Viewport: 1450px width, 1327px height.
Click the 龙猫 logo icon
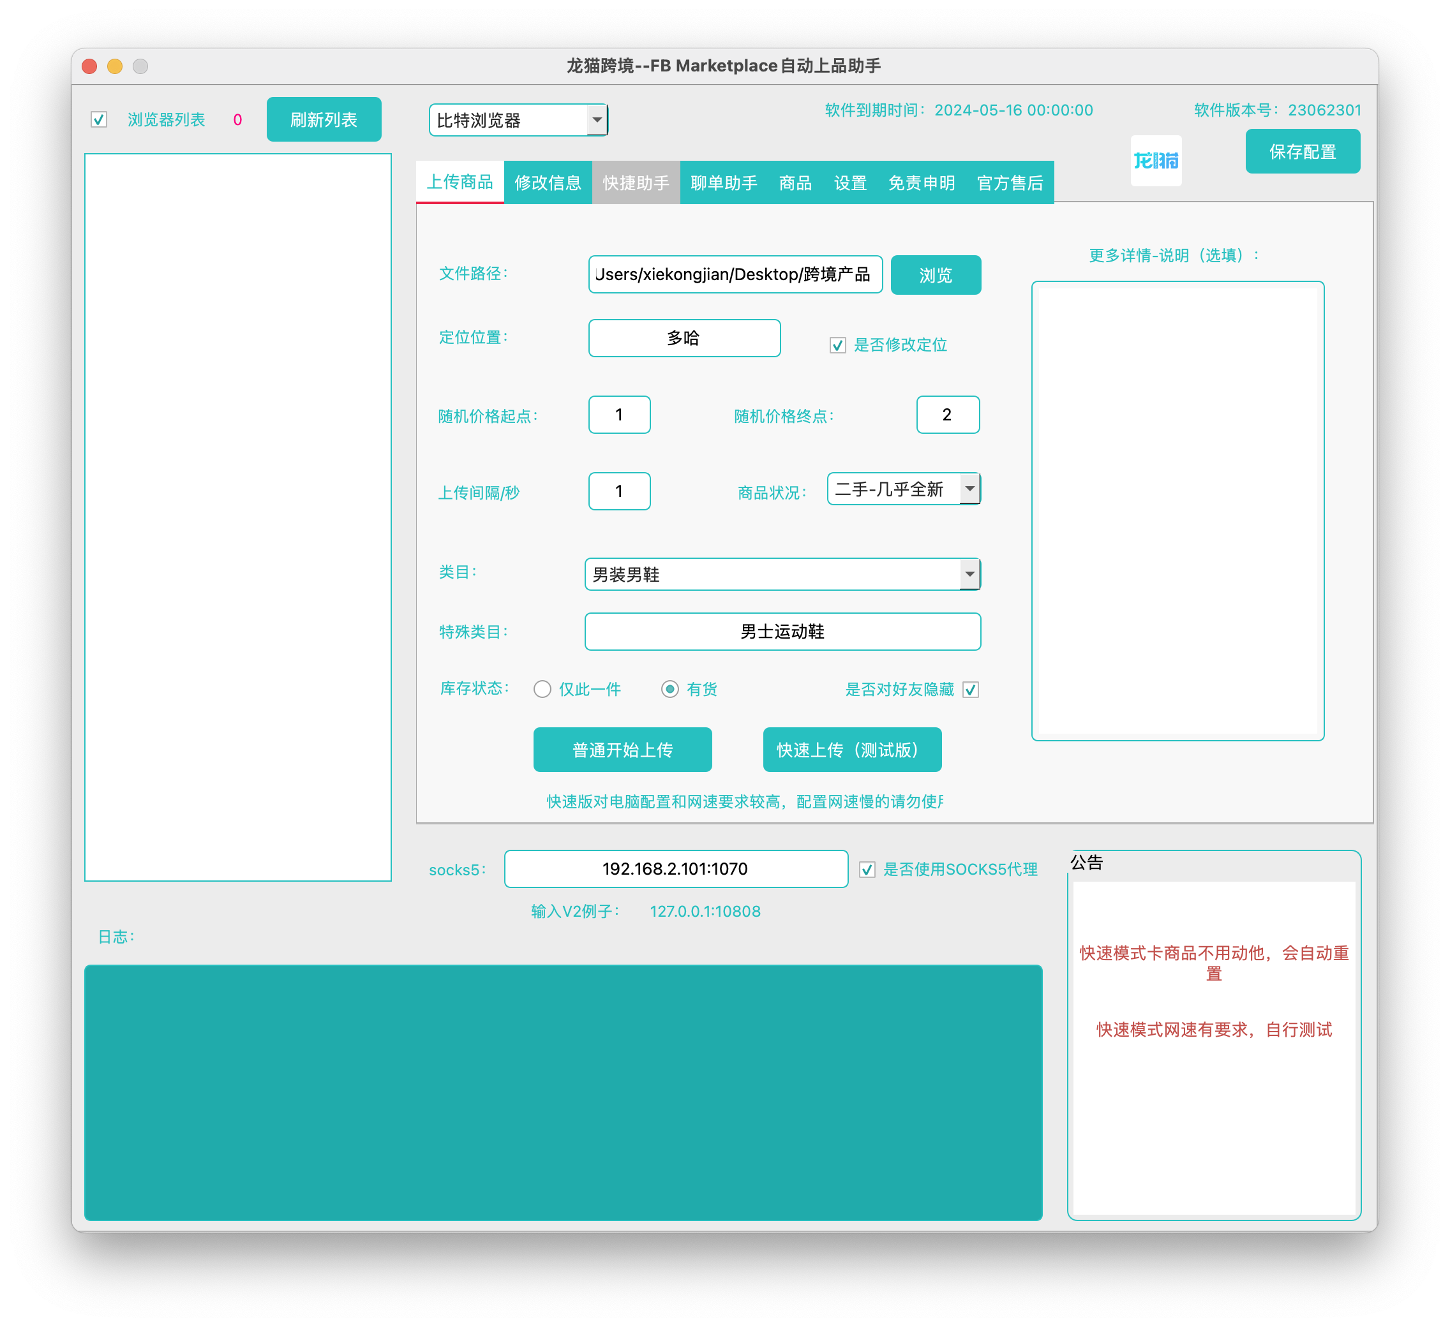coord(1156,160)
